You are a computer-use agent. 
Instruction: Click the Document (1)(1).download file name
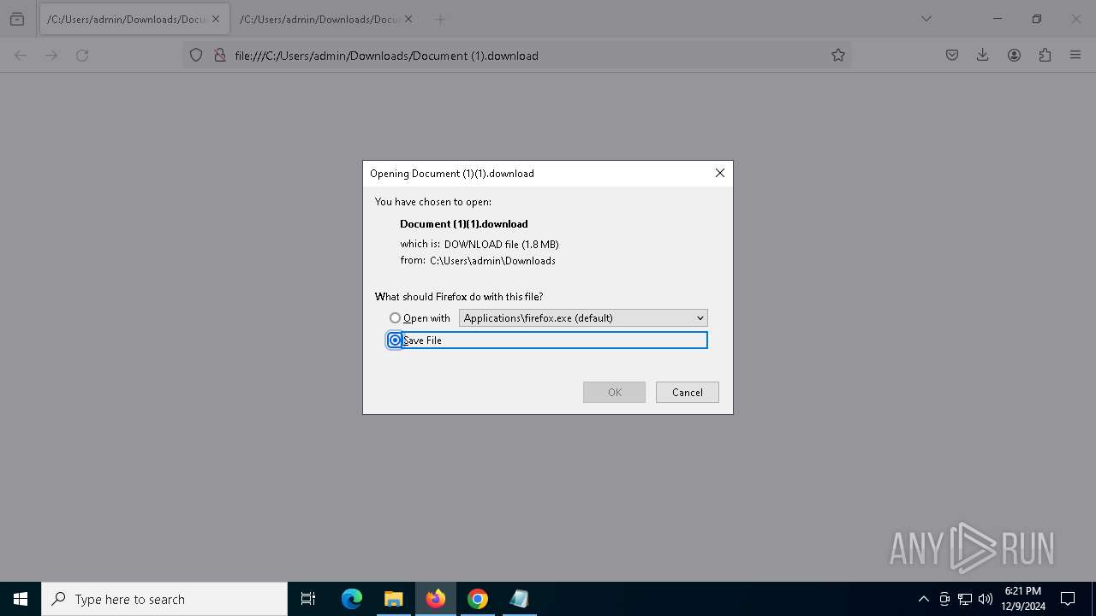tap(464, 224)
